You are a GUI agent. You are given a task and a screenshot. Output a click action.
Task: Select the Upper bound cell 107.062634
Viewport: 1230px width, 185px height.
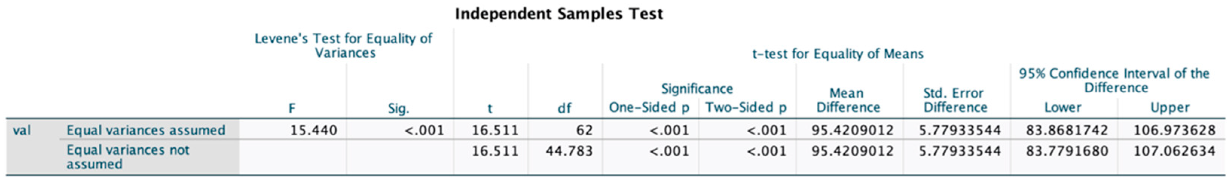1174,151
